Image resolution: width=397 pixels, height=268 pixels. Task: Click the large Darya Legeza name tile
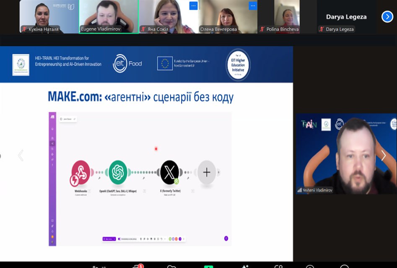click(346, 17)
